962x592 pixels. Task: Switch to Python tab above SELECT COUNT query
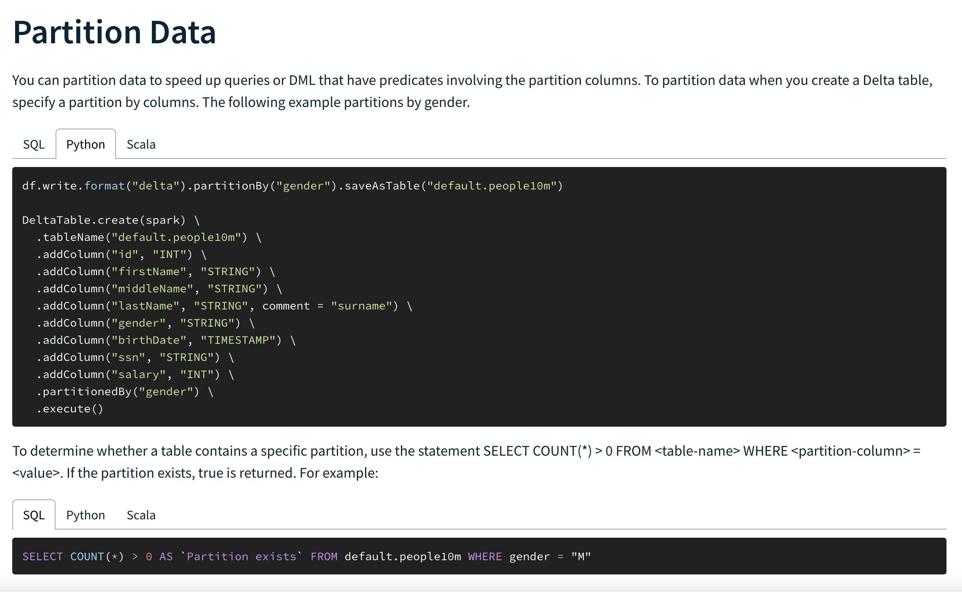pyautogui.click(x=85, y=515)
